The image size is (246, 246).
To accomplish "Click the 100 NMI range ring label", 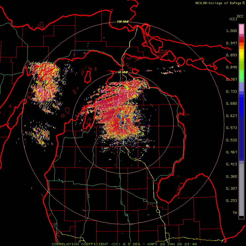I will point(123,22).
